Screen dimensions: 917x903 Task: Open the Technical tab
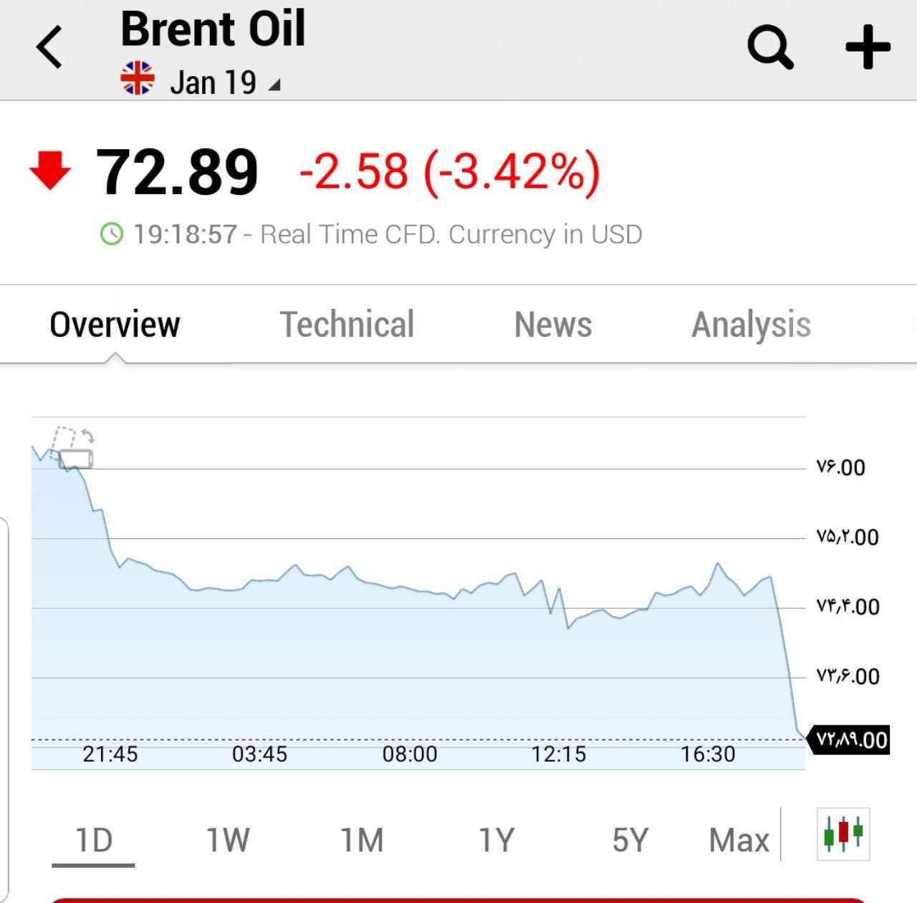click(x=347, y=324)
